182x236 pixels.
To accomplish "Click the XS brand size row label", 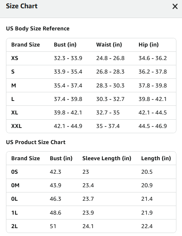I will 15,58.
